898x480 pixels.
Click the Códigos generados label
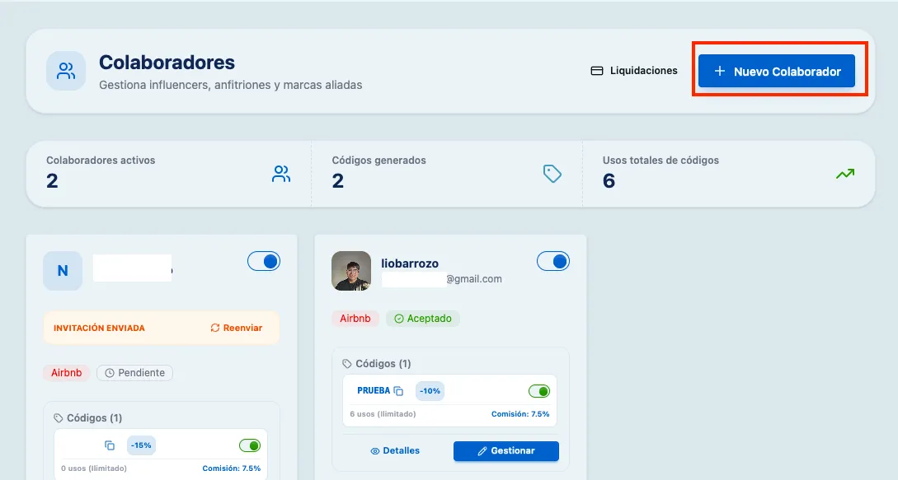(x=379, y=161)
